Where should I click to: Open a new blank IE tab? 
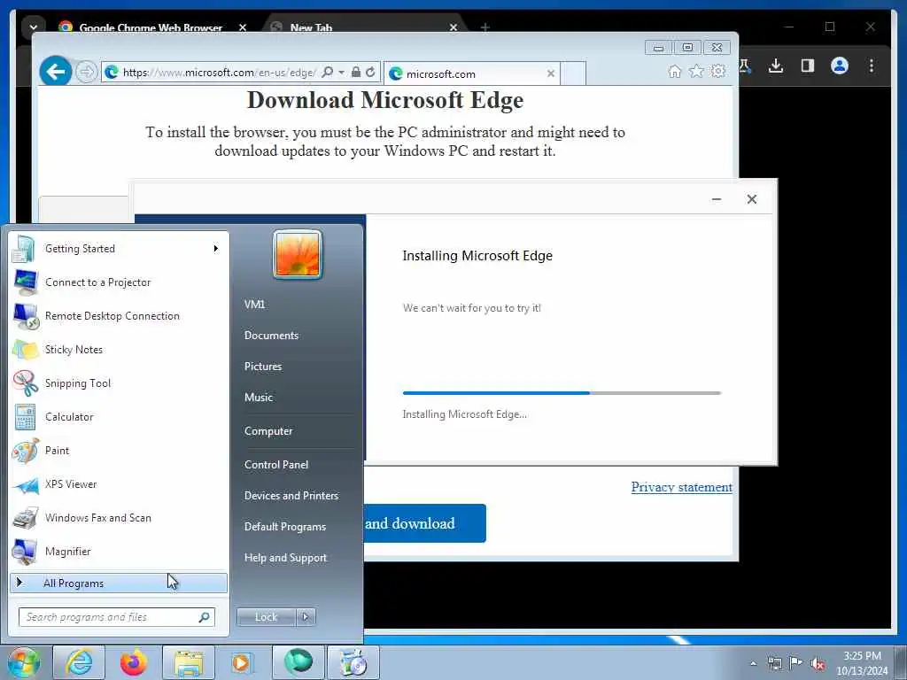(573, 73)
